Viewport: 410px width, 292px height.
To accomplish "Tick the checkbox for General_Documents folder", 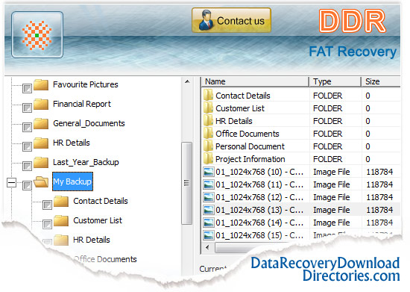I will click(27, 127).
